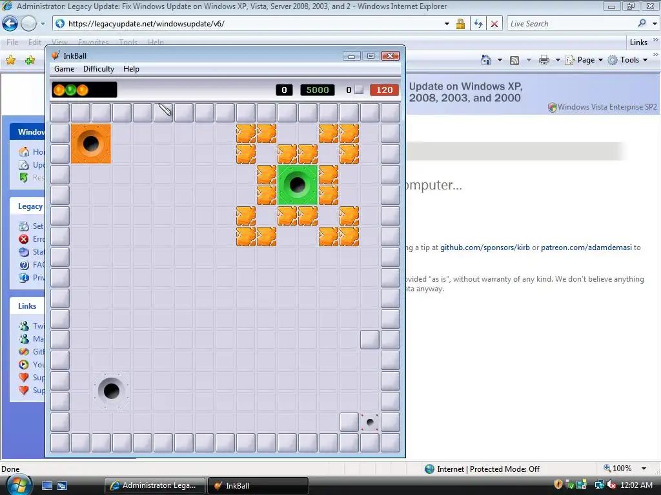Screen dimensions: 661x495
Task: Click the Windows Start orb
Action: pyautogui.click(x=19, y=484)
